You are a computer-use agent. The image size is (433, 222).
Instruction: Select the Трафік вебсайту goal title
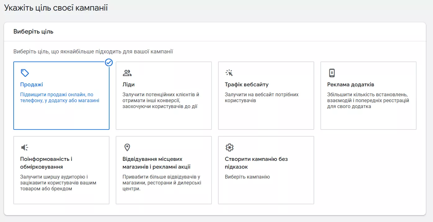(247, 84)
